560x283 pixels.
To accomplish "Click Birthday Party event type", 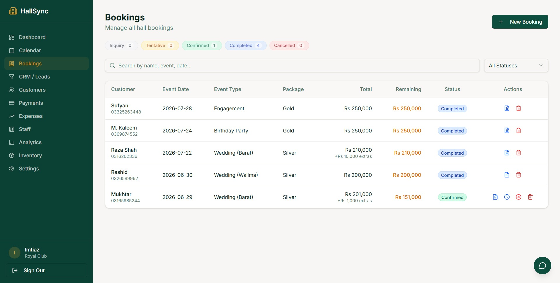I will coord(231,131).
